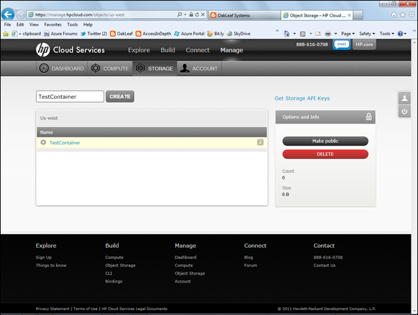Screen dimensions: 418x315
Task: Click the security lock icon in address bar
Action: click(x=191, y=15)
